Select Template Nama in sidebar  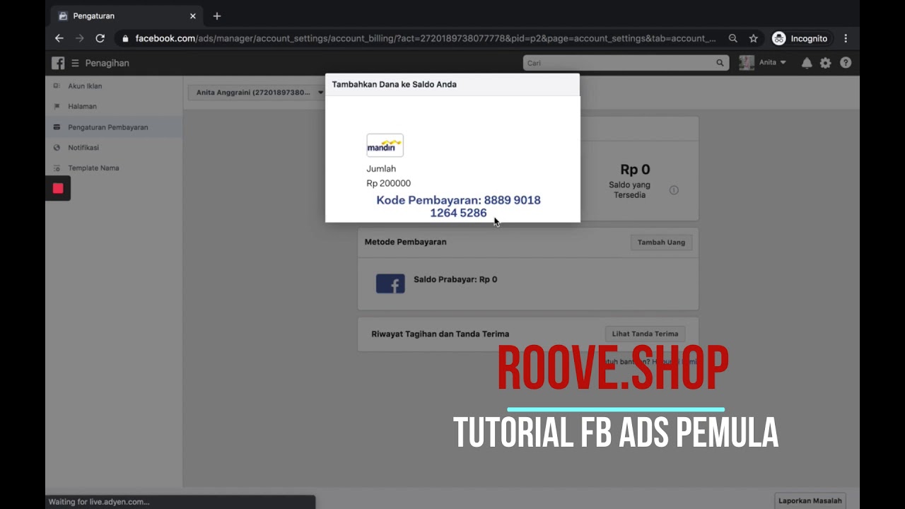pos(93,168)
